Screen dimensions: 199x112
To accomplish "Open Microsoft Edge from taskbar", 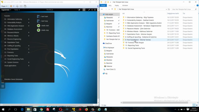I will point(22,109).
